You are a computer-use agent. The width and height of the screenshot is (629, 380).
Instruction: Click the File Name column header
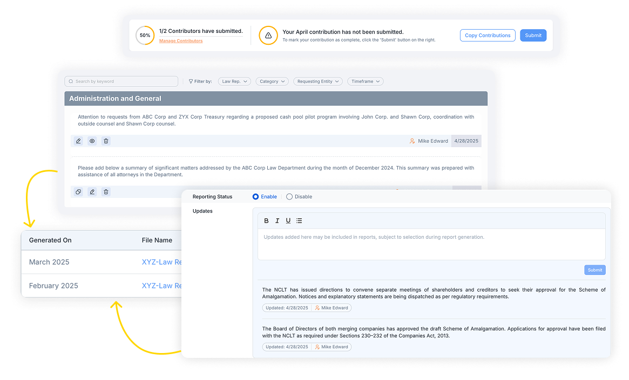click(x=157, y=240)
